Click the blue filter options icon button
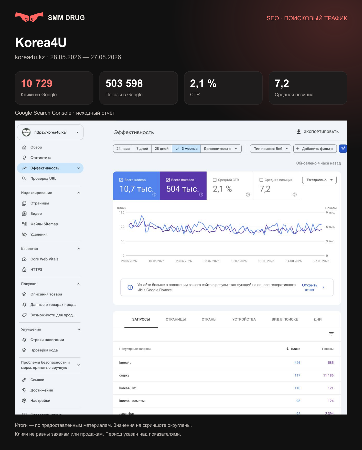Screen dimensions: 362x450 pos(343,149)
